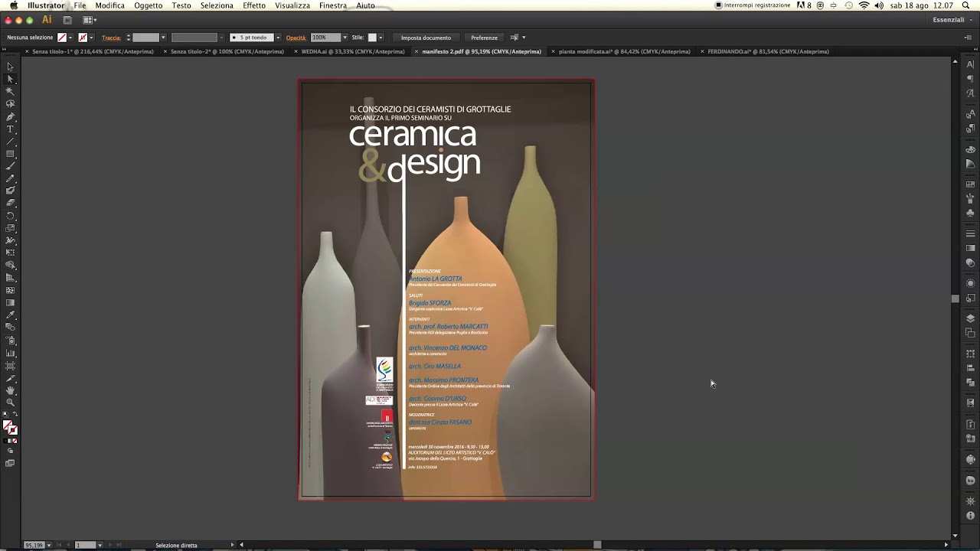This screenshot has height=551, width=980.
Task: Open the Stroke color dropdown in control bar
Action: 91,37
